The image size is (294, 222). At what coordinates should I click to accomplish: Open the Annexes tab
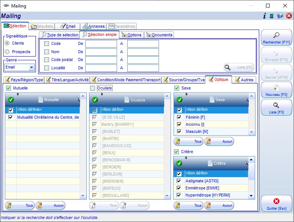(x=94, y=26)
